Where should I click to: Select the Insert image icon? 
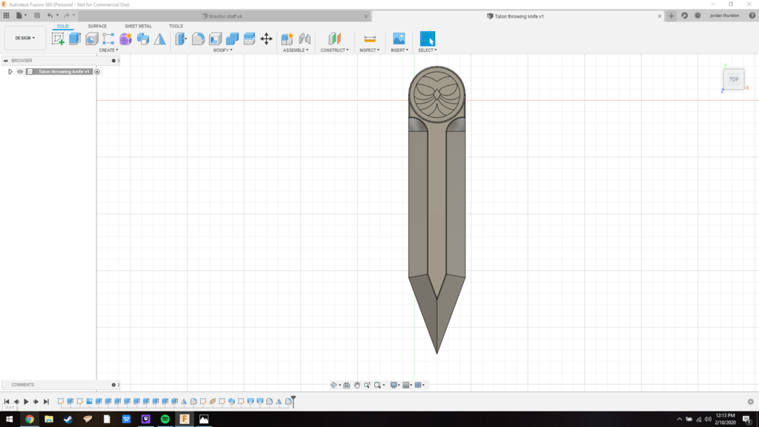click(x=399, y=39)
